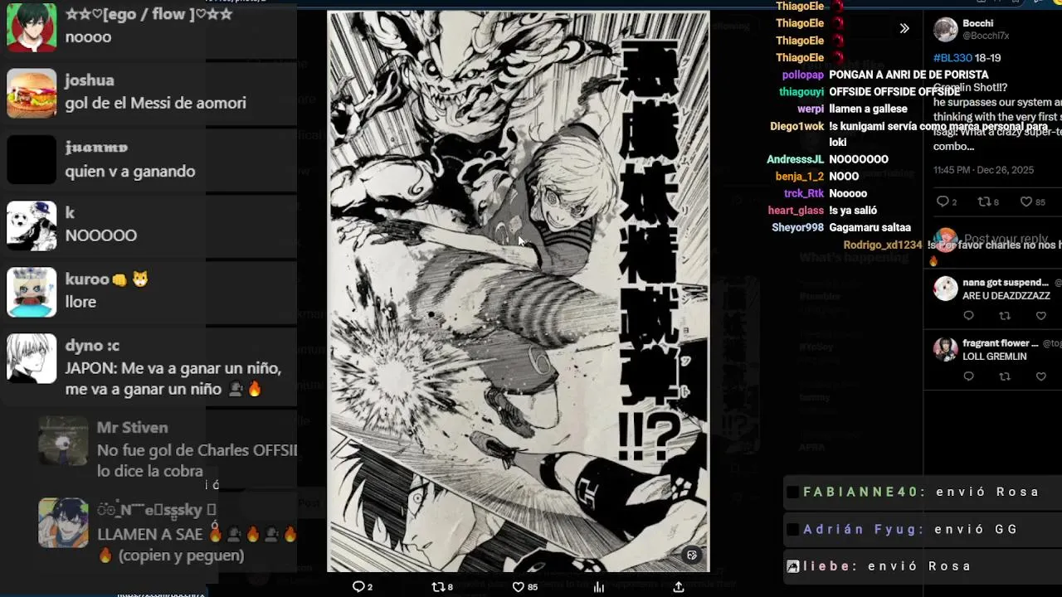Click the reply icon below the manga image
Image resolution: width=1062 pixels, height=597 pixels.
358,587
